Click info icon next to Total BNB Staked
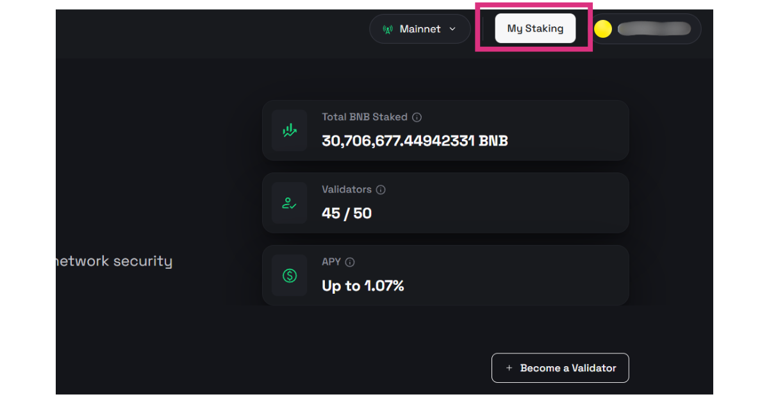Image resolution: width=769 pixels, height=404 pixels. [x=417, y=117]
